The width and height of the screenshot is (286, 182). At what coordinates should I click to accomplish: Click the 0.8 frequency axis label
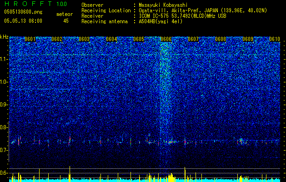[4, 127]
